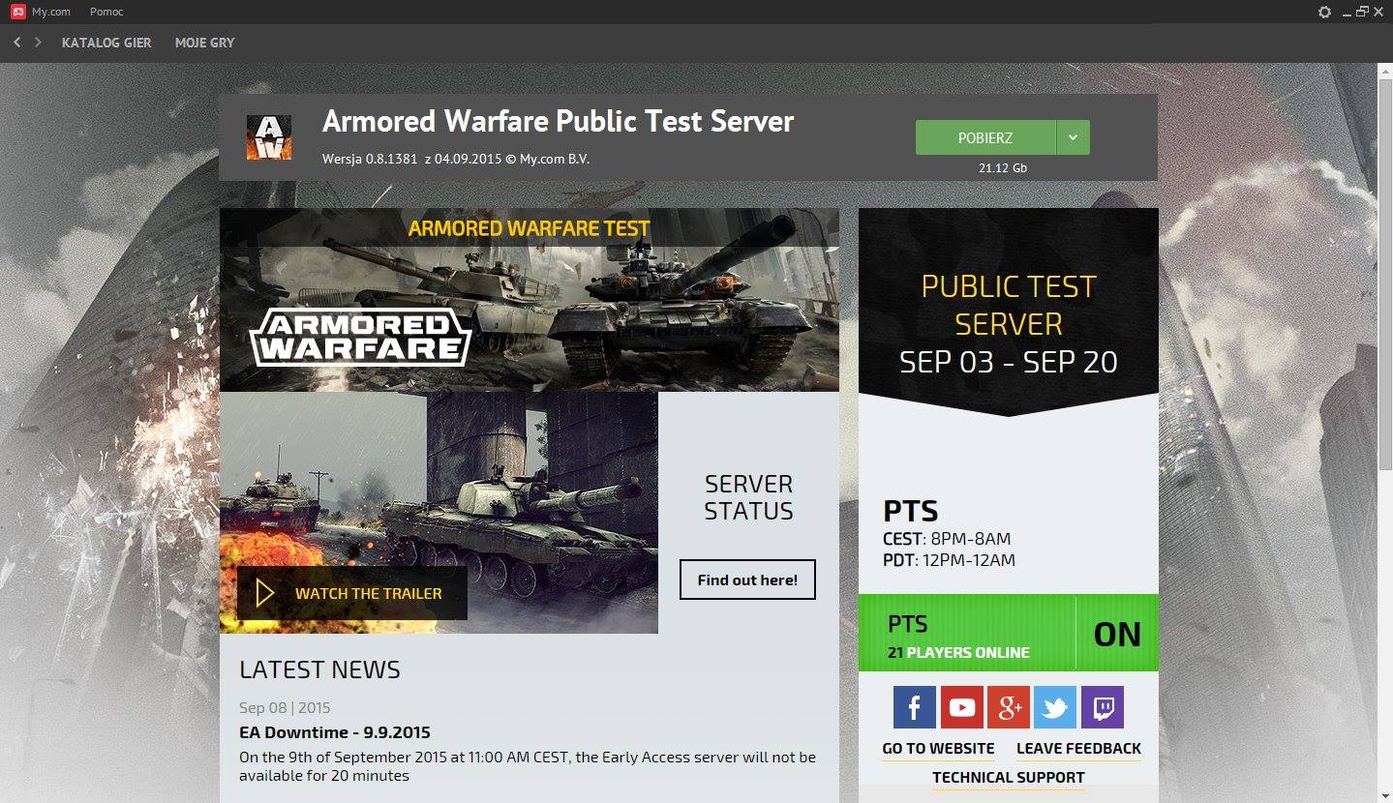Viewport: 1393px width, 803px height.
Task: Open the Twitch stream icon
Action: (x=1102, y=707)
